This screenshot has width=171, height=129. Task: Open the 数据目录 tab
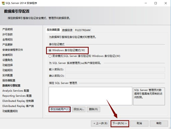pyautogui.click(x=67, y=30)
